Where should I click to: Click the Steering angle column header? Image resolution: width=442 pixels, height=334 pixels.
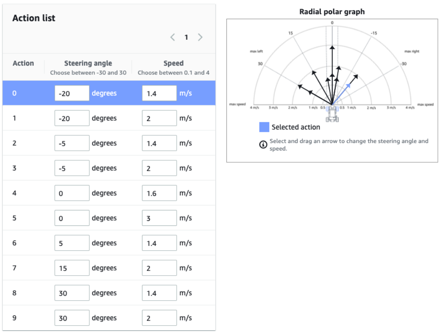[88, 63]
